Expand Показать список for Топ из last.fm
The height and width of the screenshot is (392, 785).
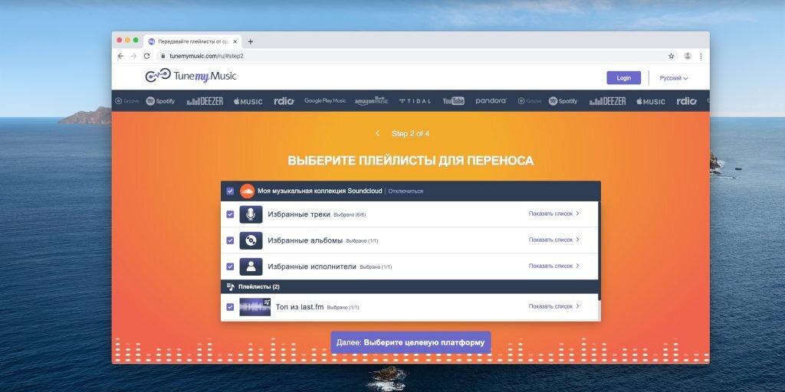click(553, 306)
